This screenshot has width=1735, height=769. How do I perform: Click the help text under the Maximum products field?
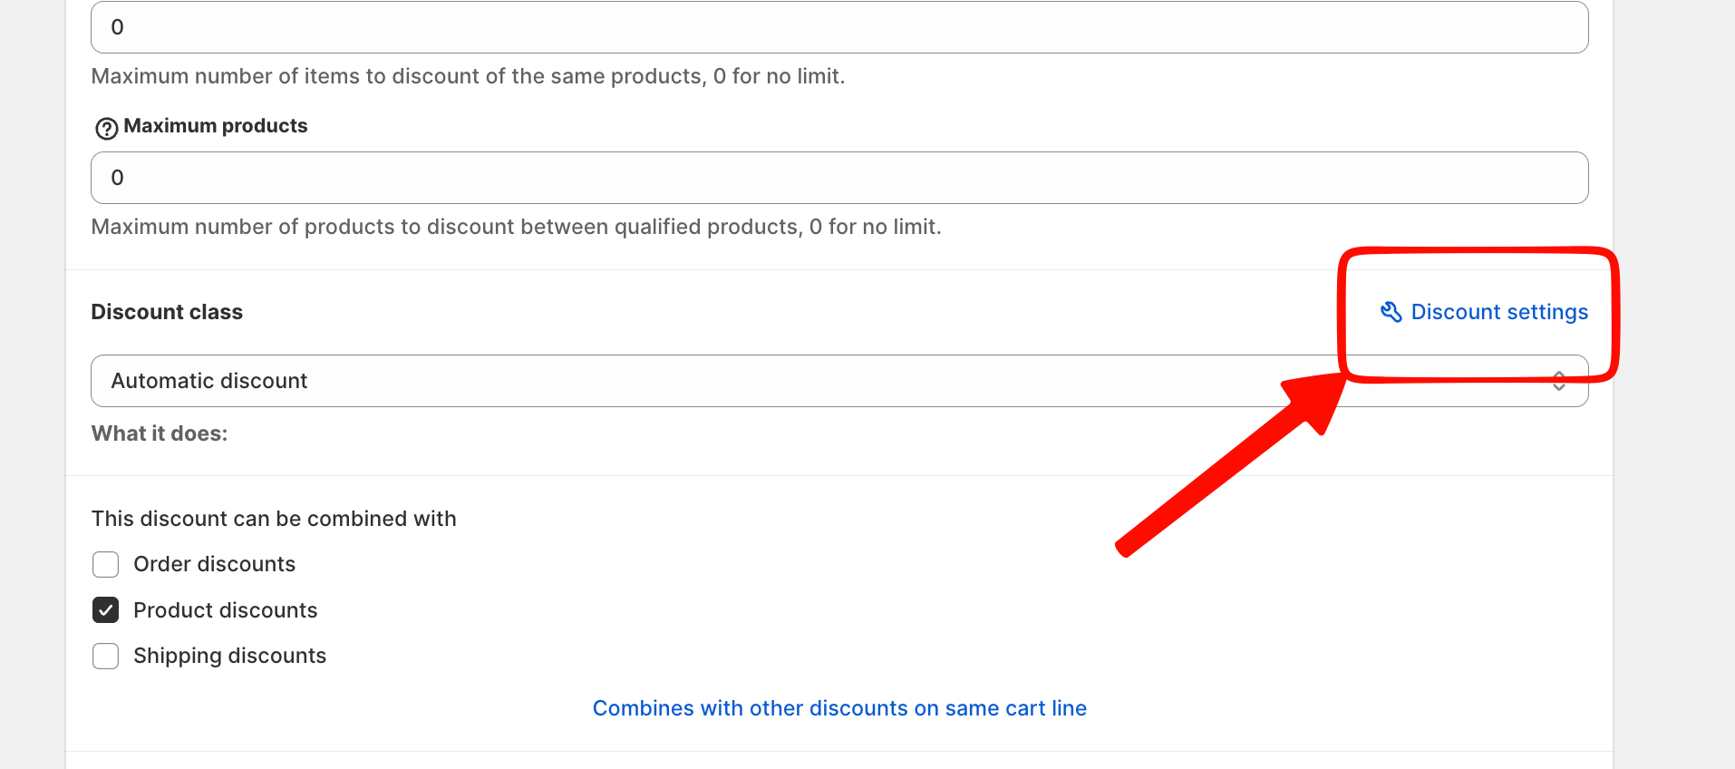pyautogui.click(x=517, y=227)
